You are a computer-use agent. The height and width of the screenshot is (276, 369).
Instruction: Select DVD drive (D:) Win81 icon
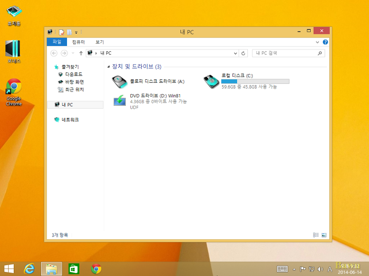[x=119, y=101]
